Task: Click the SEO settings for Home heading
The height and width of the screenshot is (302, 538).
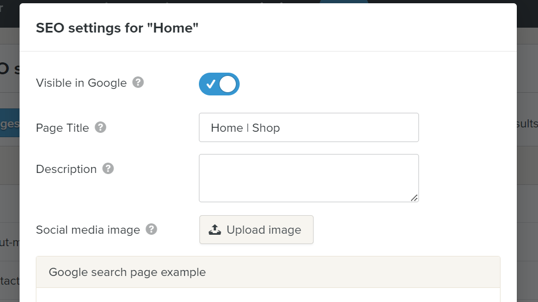Action: click(117, 28)
